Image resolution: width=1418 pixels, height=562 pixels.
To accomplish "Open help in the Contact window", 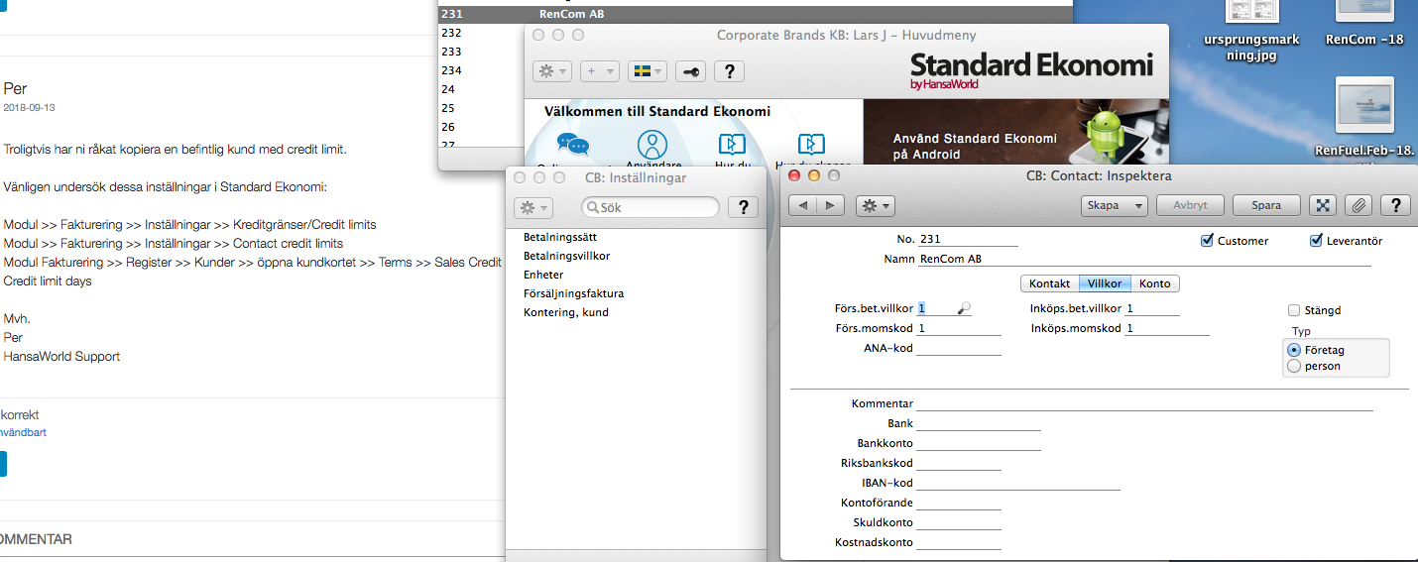I will (x=1395, y=205).
